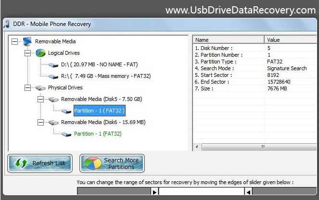The width and height of the screenshot is (319, 200).
Task: Click the Refresh List button
Action: [x=40, y=163]
